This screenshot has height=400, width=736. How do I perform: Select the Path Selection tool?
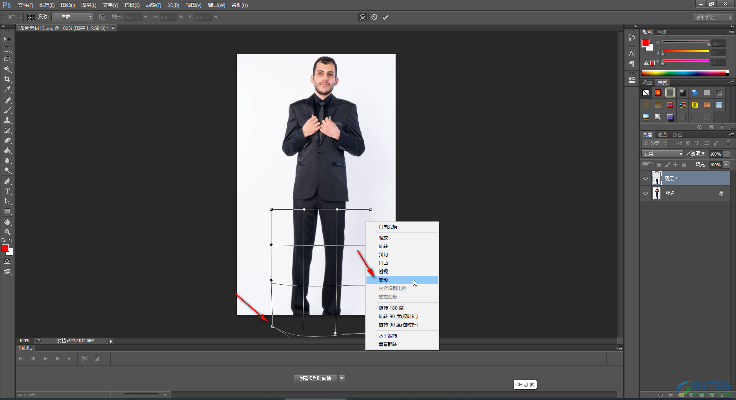[x=7, y=201]
